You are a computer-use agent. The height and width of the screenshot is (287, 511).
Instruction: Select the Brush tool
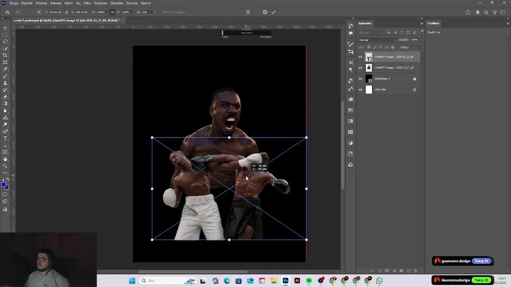click(x=5, y=76)
